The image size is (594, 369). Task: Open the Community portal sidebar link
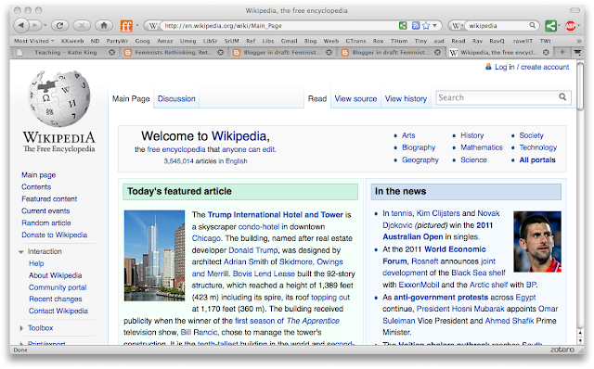58,287
